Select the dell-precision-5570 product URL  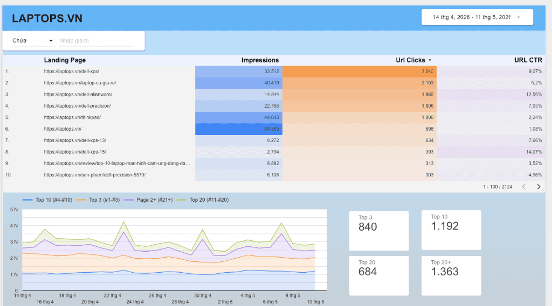pyautogui.click(x=95, y=175)
